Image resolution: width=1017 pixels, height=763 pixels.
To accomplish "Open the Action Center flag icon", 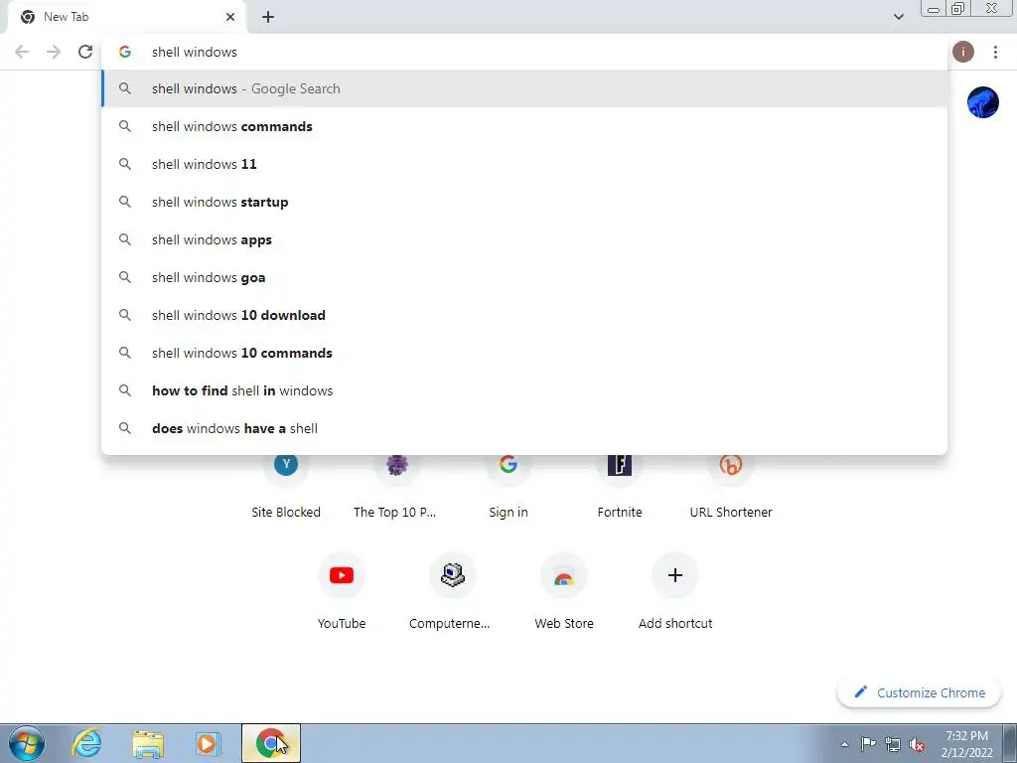I will pyautogui.click(x=868, y=744).
